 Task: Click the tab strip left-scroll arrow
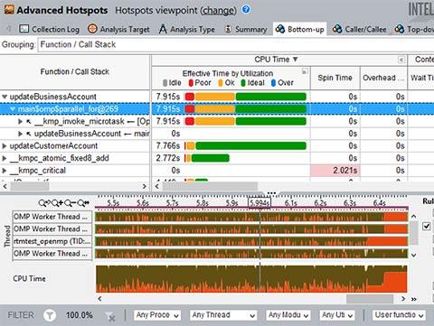[x=9, y=29]
